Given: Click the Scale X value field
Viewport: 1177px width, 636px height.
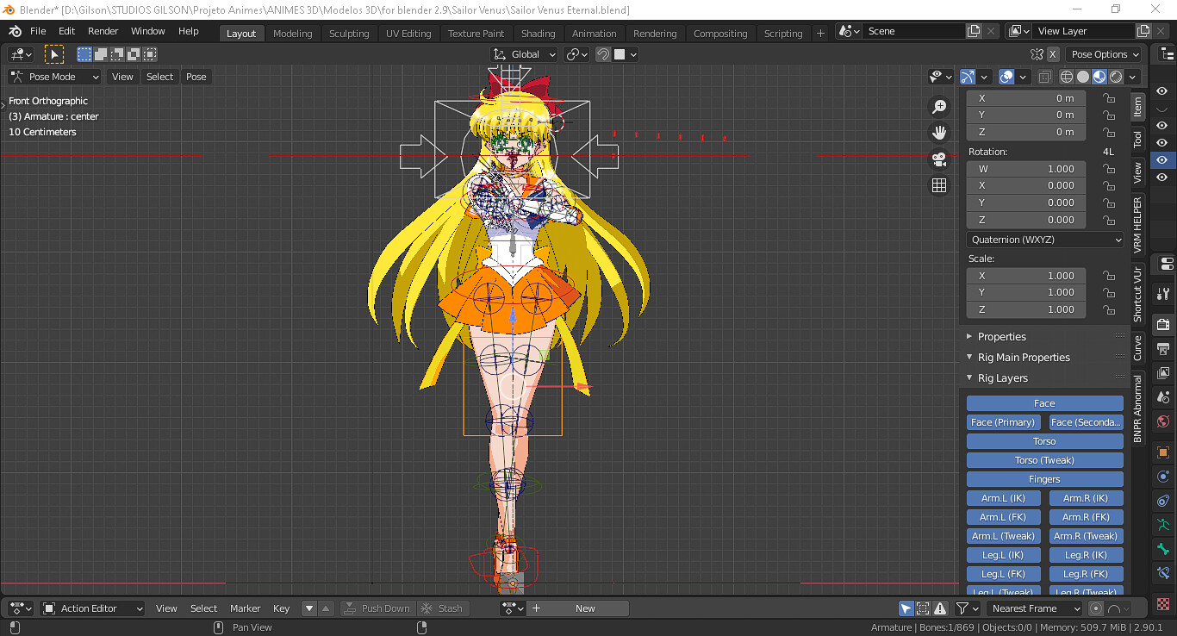Looking at the screenshot, I should (1025, 276).
